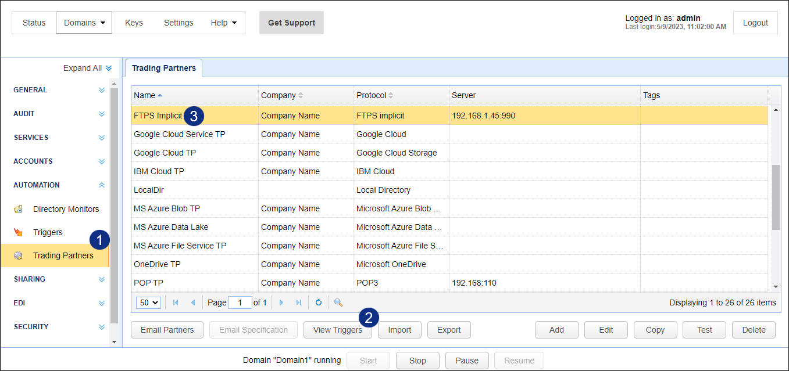The width and height of the screenshot is (789, 371).
Task: Click the Delete button
Action: 754,330
